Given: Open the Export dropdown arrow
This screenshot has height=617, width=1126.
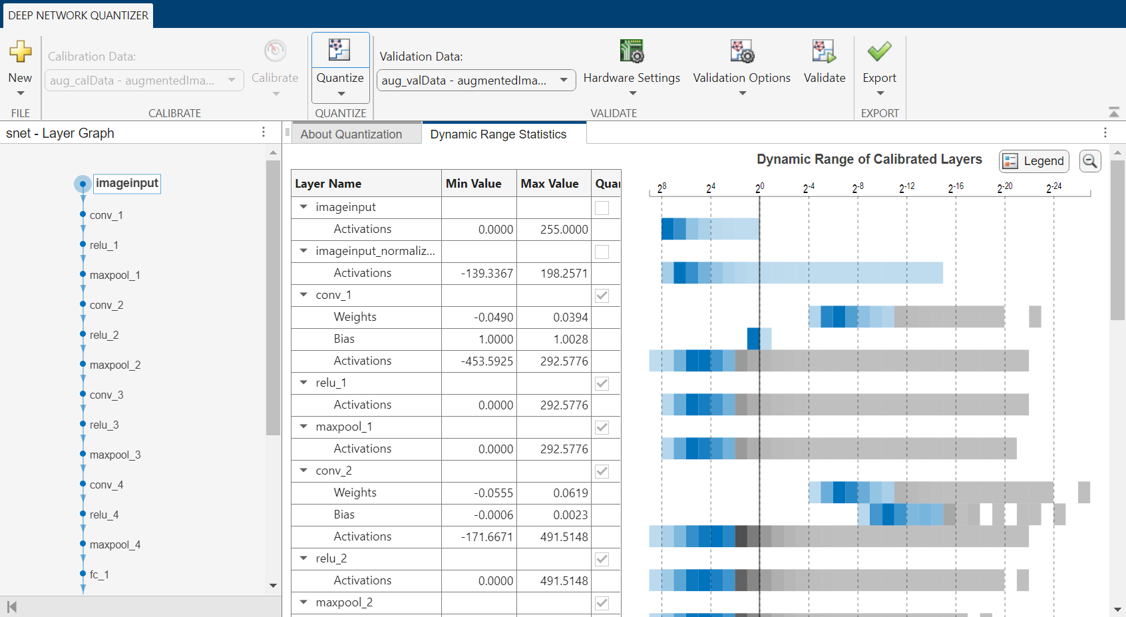Looking at the screenshot, I should (880, 94).
